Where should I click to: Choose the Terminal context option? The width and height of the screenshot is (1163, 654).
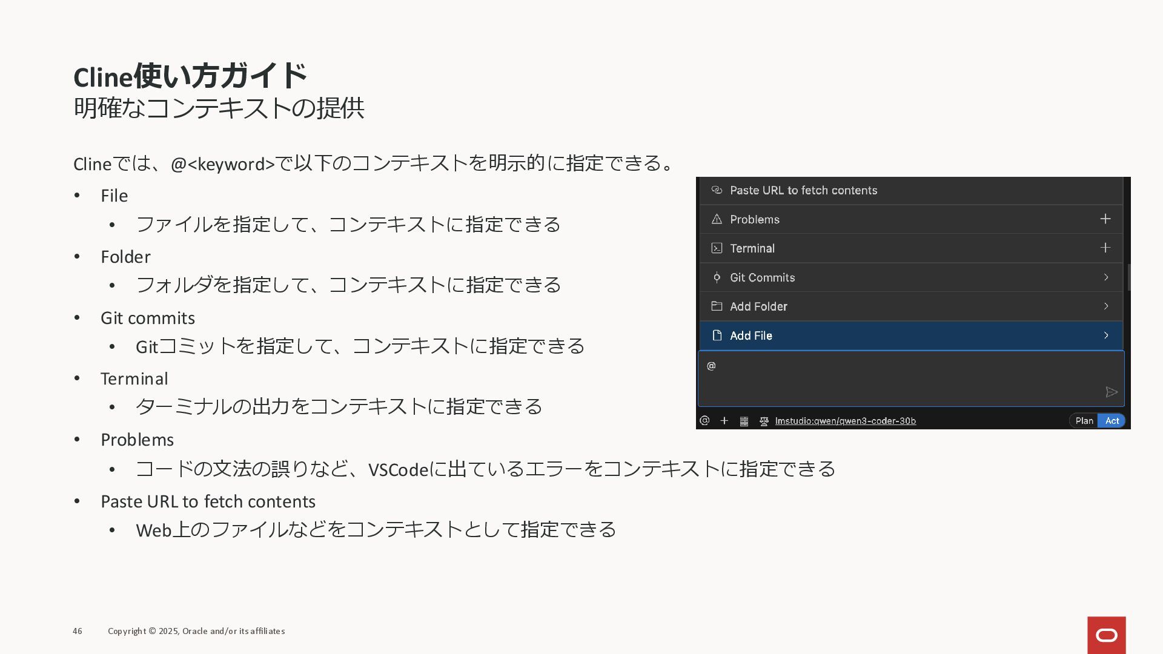[x=752, y=248]
